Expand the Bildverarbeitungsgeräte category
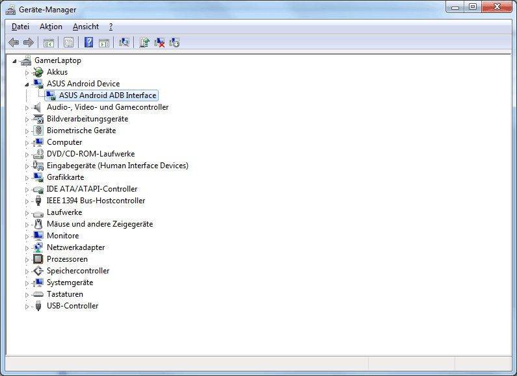The height and width of the screenshot is (376, 517). pos(27,119)
